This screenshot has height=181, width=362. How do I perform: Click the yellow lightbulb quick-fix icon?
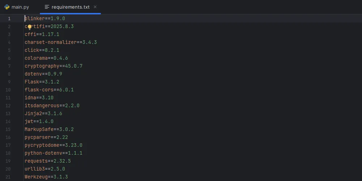pyautogui.click(x=30, y=27)
